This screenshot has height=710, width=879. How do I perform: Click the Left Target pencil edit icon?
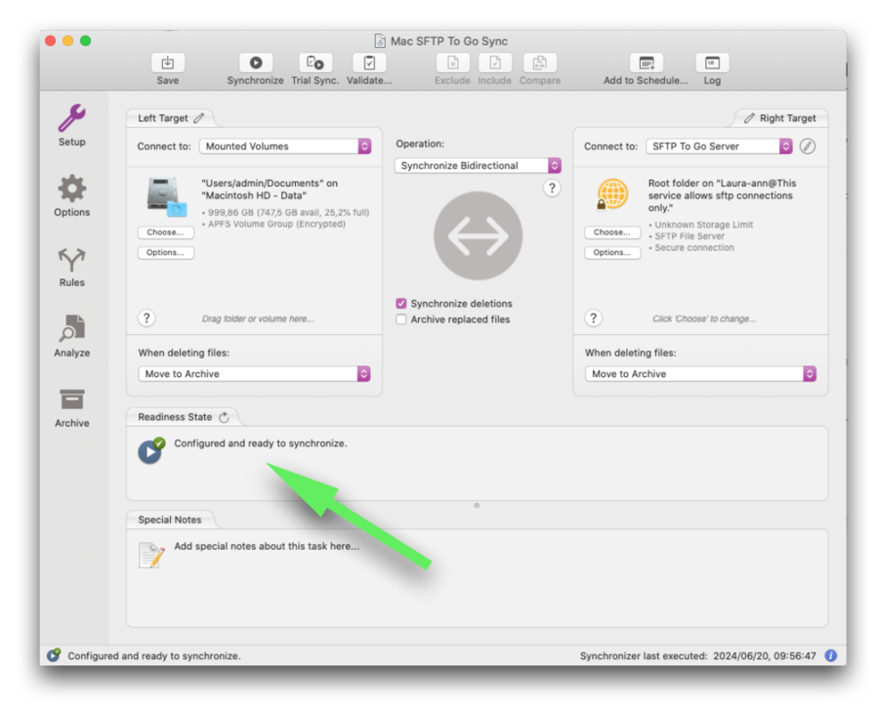click(x=199, y=118)
